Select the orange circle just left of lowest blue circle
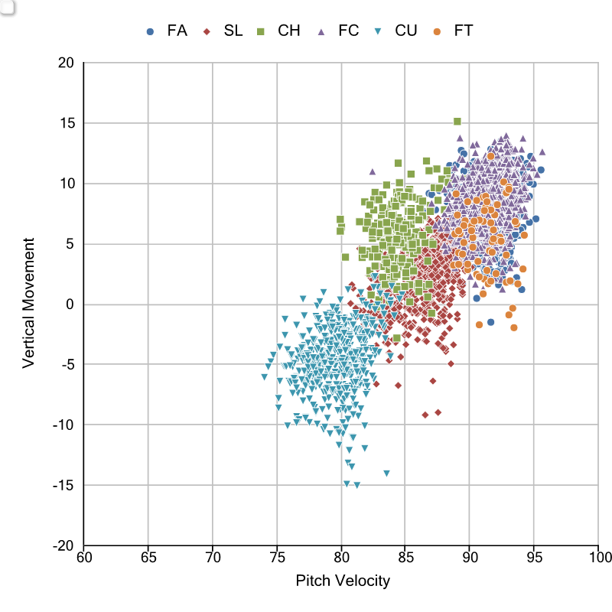The width and height of the screenshot is (612, 612). [480, 324]
